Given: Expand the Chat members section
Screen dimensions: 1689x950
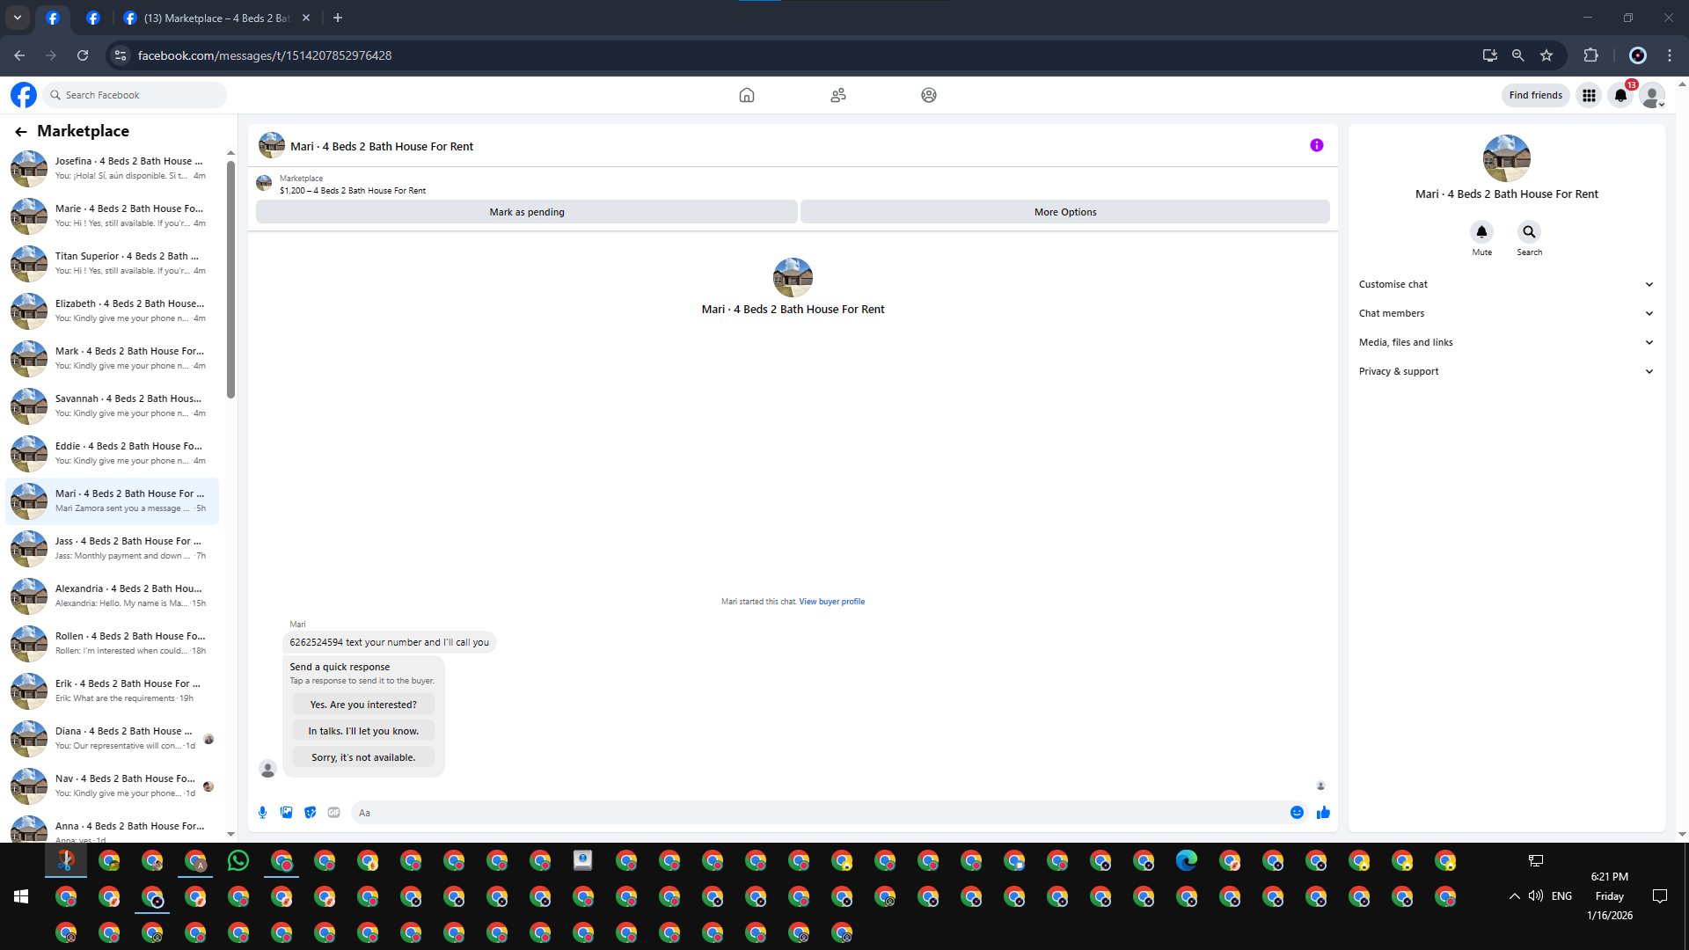Looking at the screenshot, I should click(1506, 313).
